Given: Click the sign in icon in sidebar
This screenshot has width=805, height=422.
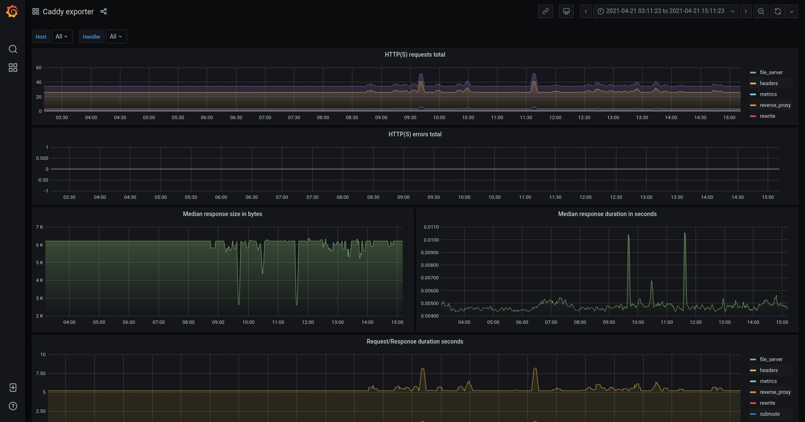Looking at the screenshot, I should (x=13, y=388).
